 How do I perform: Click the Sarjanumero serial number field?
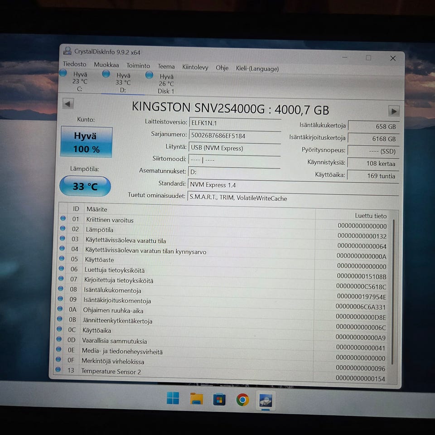[235, 136]
